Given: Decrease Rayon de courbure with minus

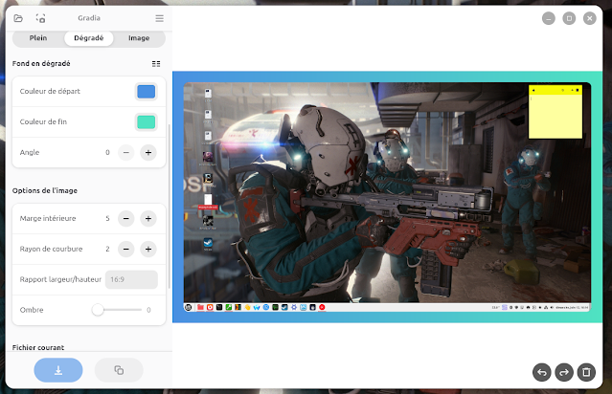Looking at the screenshot, I should pos(126,249).
